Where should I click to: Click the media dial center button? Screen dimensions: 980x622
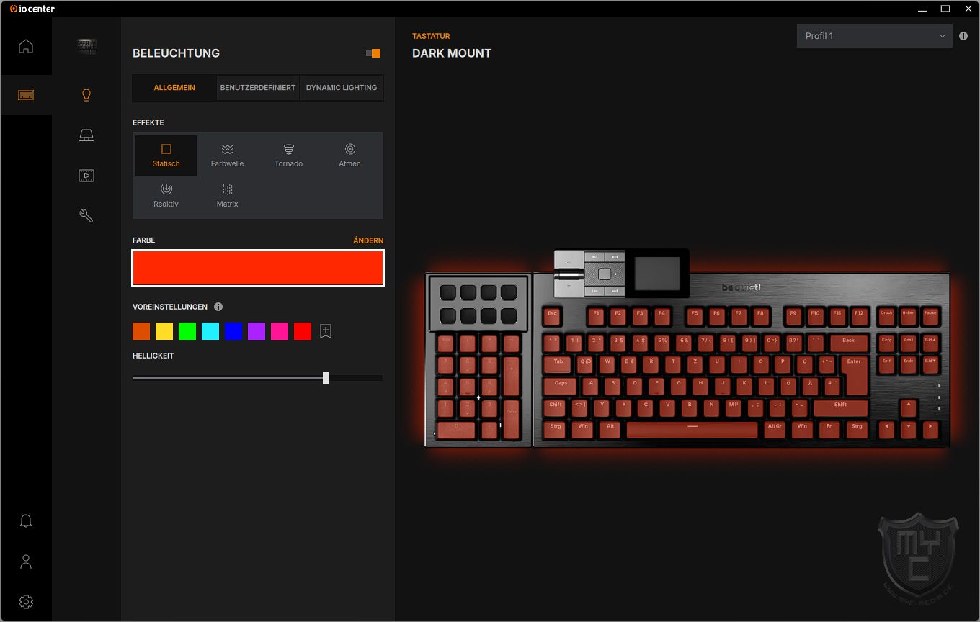[x=604, y=274]
